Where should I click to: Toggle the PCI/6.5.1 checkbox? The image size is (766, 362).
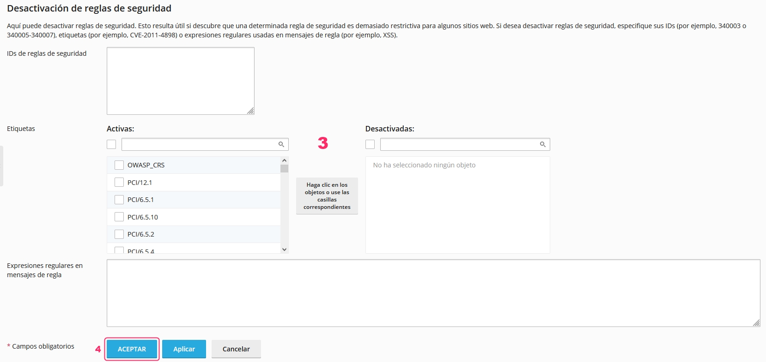(119, 200)
